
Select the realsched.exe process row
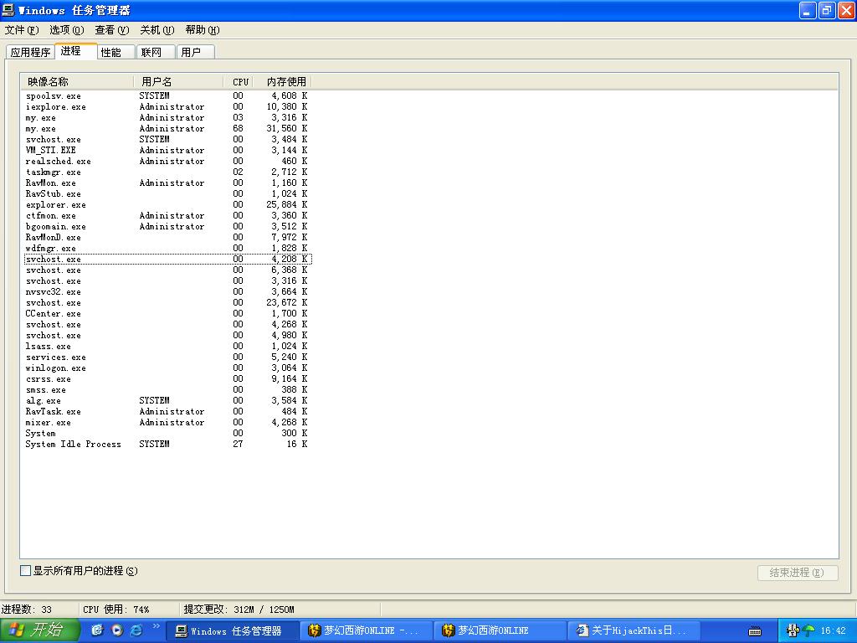[167, 162]
